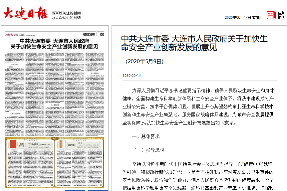Click the 2020-05-14 date under the article title

[x=131, y=75]
